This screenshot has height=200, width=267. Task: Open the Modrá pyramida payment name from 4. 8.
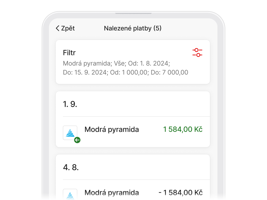[x=112, y=193]
